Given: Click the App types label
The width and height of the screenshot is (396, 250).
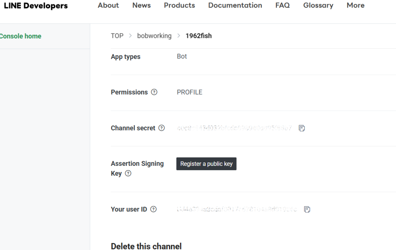Looking at the screenshot, I should 126,57.
